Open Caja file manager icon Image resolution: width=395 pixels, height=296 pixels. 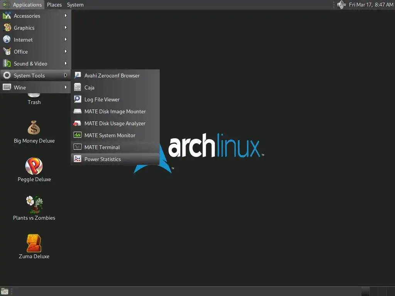click(x=77, y=87)
